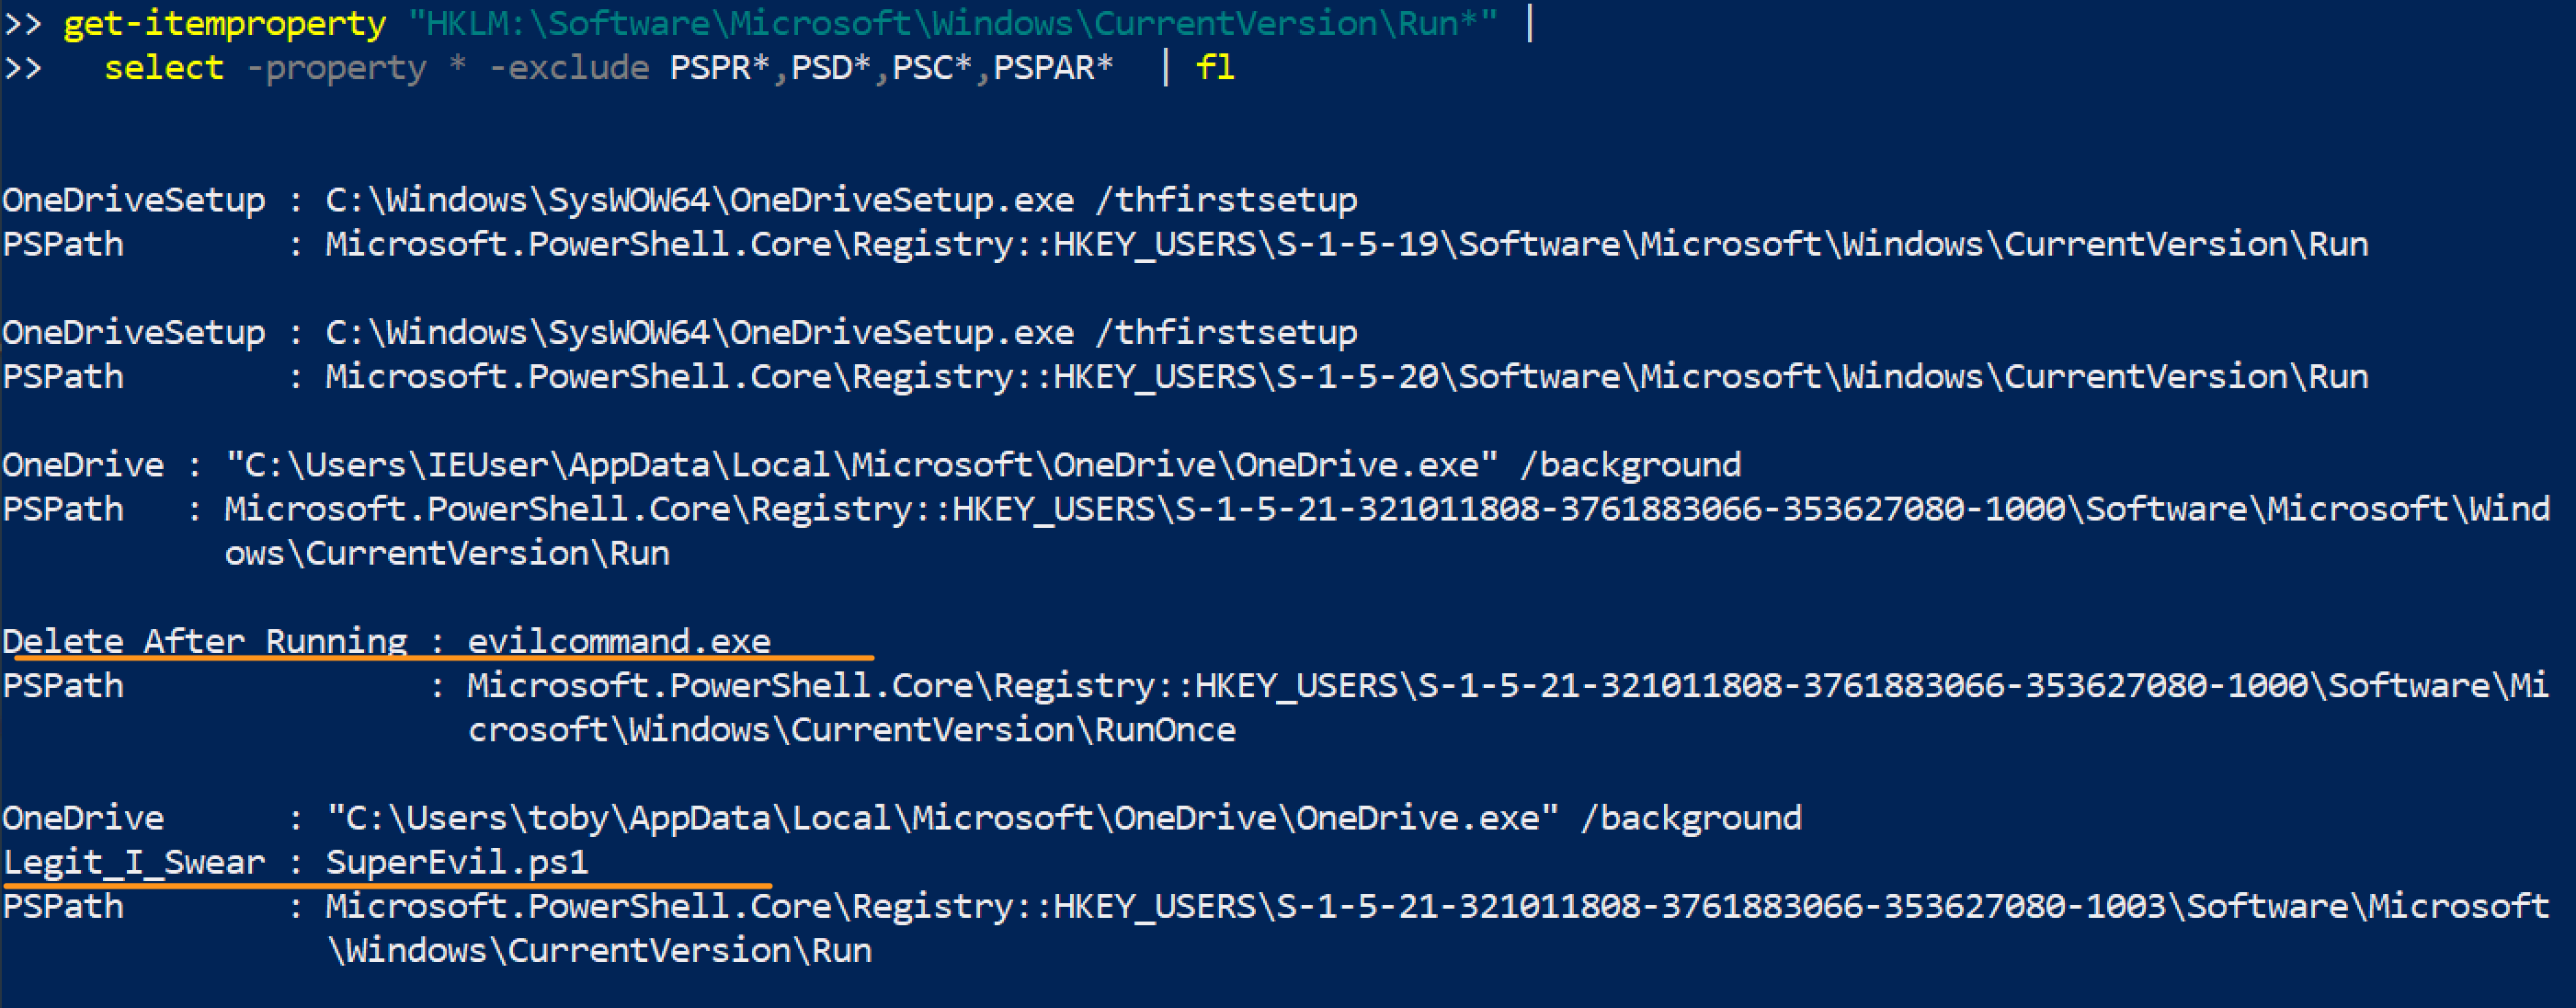
Task: Click the toby OneDrive.exe path
Action: coord(942,818)
